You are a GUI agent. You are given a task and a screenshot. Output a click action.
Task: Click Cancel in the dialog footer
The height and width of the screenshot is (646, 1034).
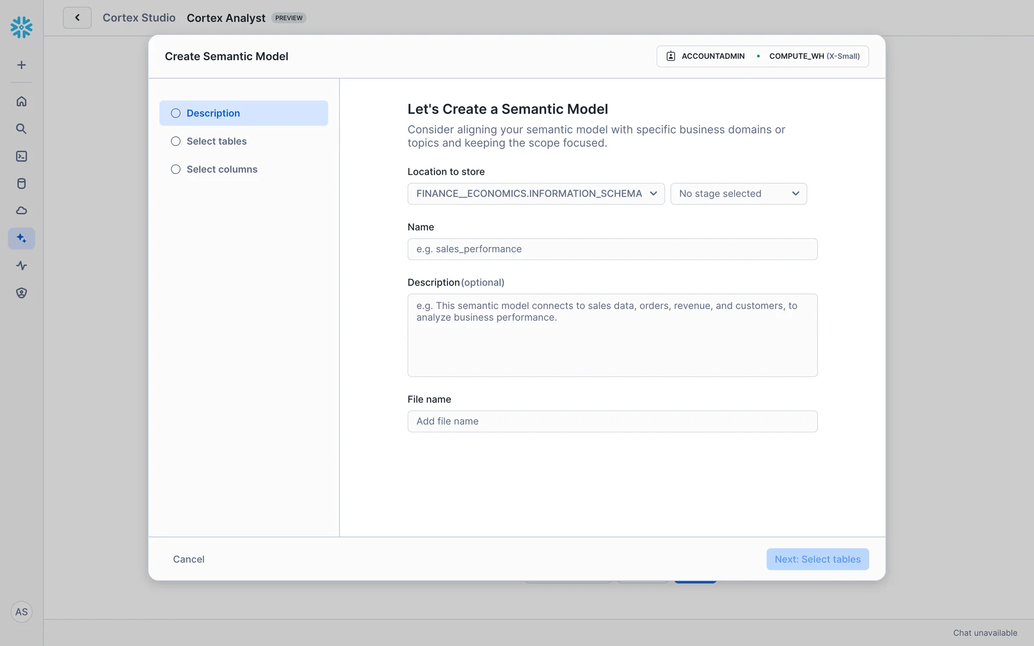pyautogui.click(x=188, y=559)
